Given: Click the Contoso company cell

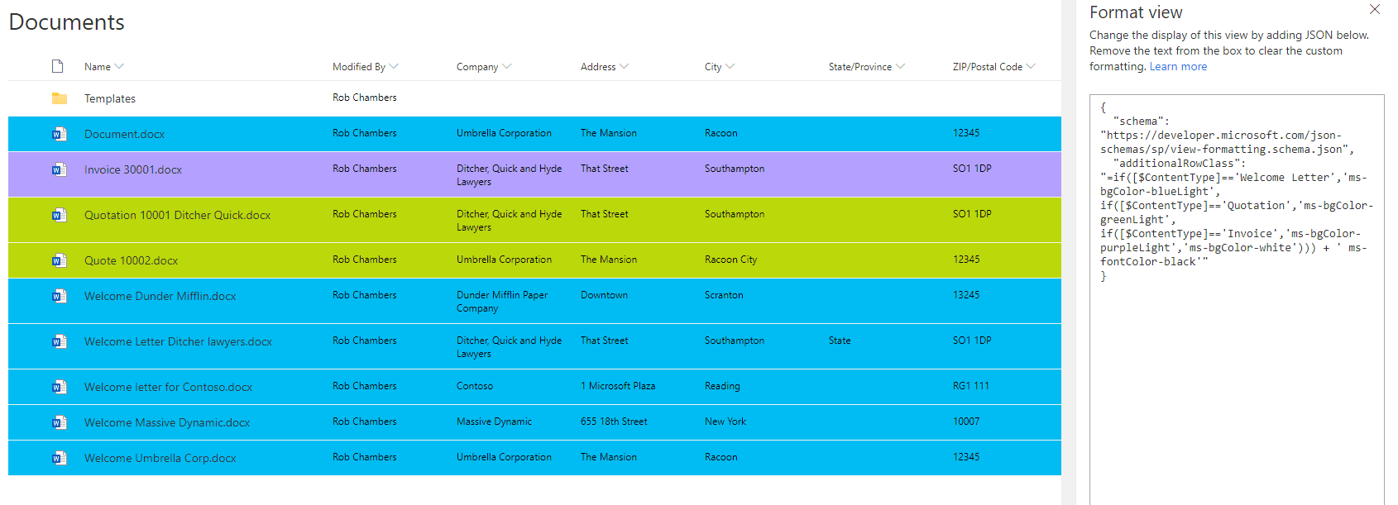Looking at the screenshot, I should (x=475, y=386).
